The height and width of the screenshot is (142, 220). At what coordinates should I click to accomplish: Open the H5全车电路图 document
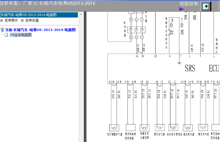click(x=21, y=35)
